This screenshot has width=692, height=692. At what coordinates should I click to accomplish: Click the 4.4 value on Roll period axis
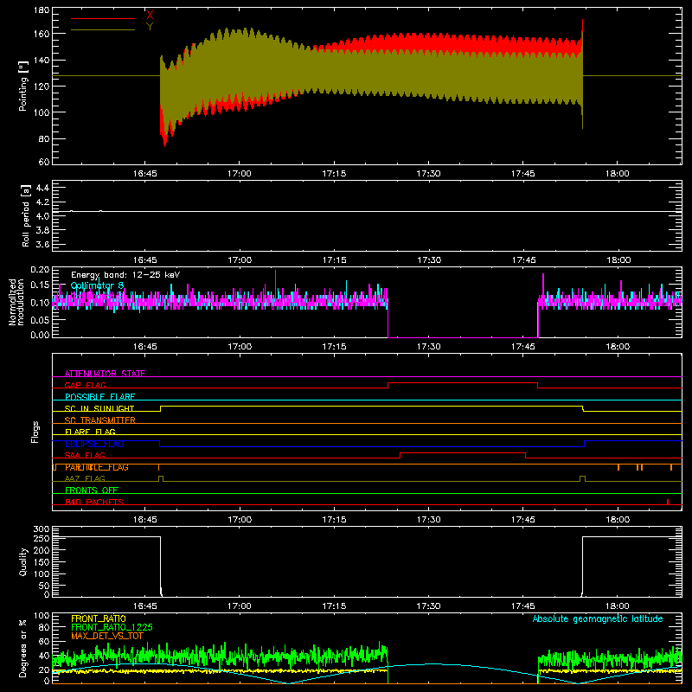click(x=42, y=188)
